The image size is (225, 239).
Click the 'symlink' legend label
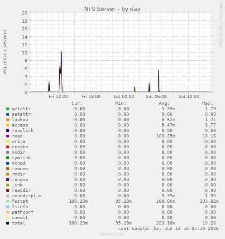pos(21,158)
